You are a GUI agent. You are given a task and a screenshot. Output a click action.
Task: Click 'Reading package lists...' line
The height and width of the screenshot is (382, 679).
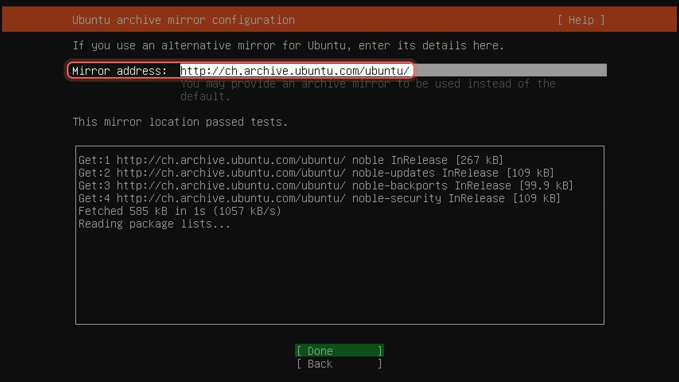(154, 224)
